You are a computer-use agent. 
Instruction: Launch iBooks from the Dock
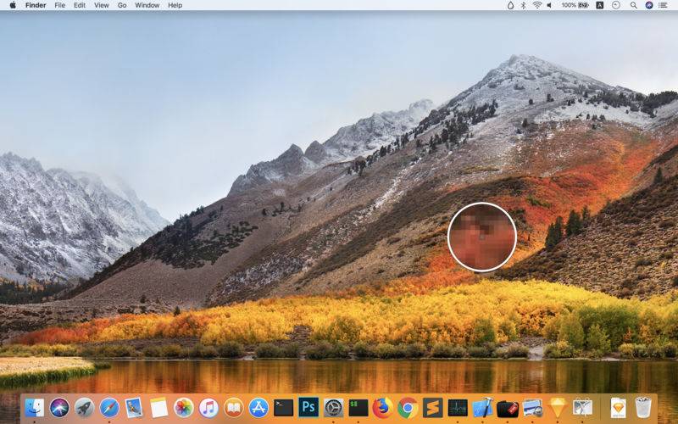point(234,408)
